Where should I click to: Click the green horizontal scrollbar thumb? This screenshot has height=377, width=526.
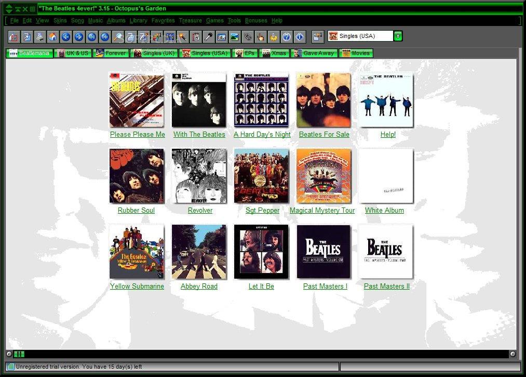[x=19, y=354]
